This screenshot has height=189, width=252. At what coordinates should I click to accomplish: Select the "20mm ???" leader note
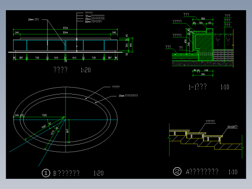tap(33, 20)
